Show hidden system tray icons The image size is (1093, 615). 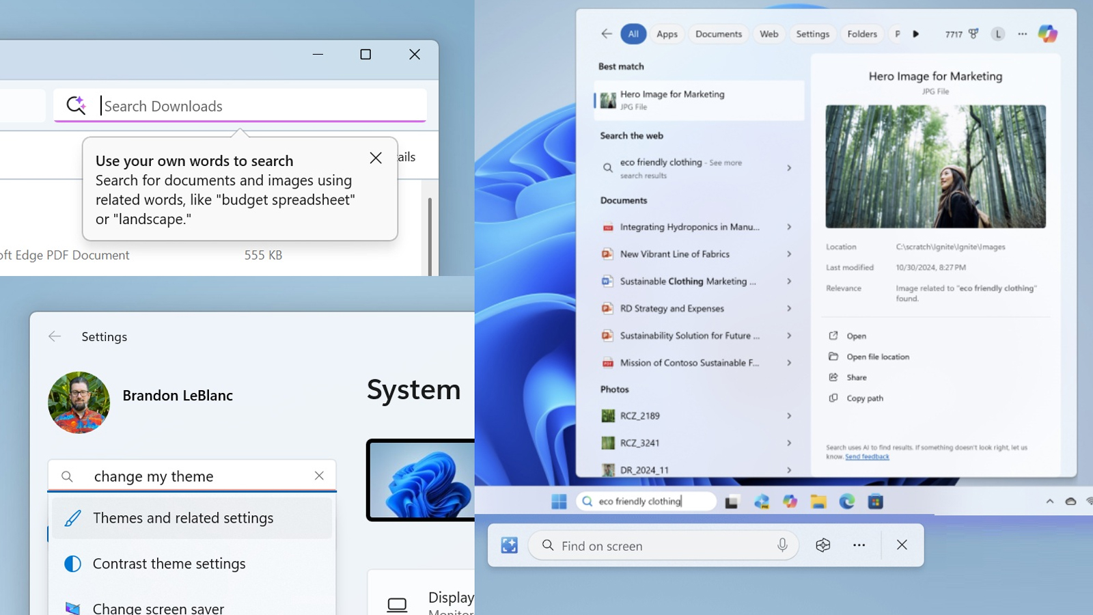(1049, 502)
